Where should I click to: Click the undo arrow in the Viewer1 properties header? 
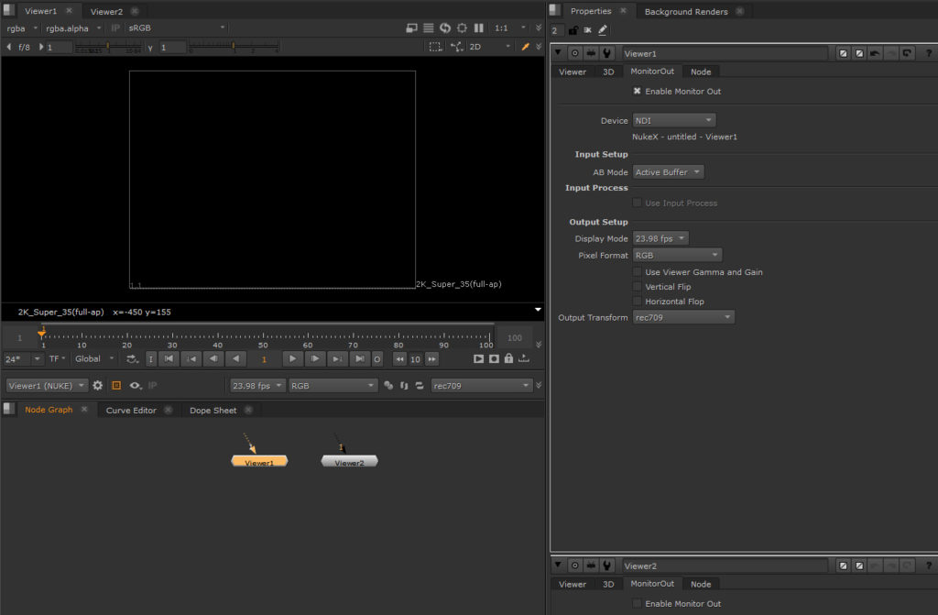tap(874, 53)
